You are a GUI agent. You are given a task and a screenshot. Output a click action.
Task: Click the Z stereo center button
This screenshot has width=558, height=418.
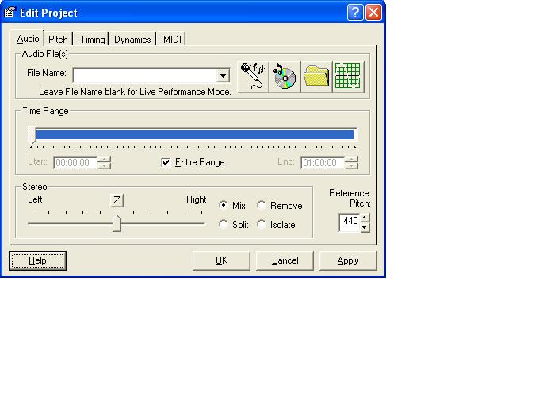coord(117,200)
